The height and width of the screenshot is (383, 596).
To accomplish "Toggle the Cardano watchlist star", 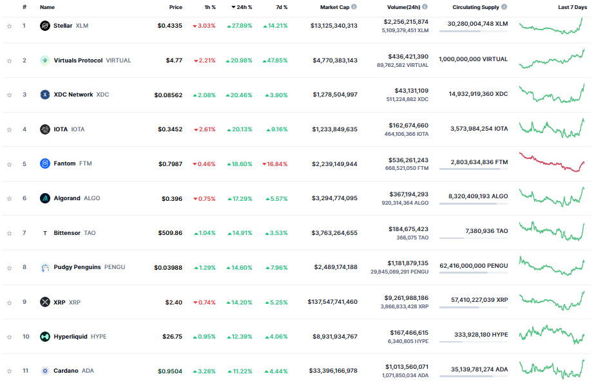I will 10,371.
